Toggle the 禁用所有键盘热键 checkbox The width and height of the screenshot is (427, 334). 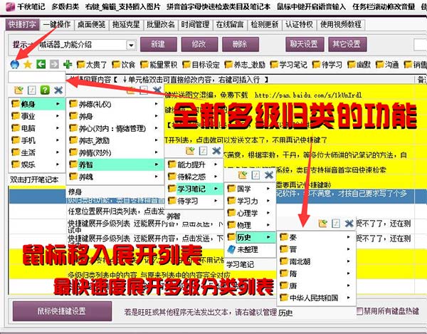[359, 310]
